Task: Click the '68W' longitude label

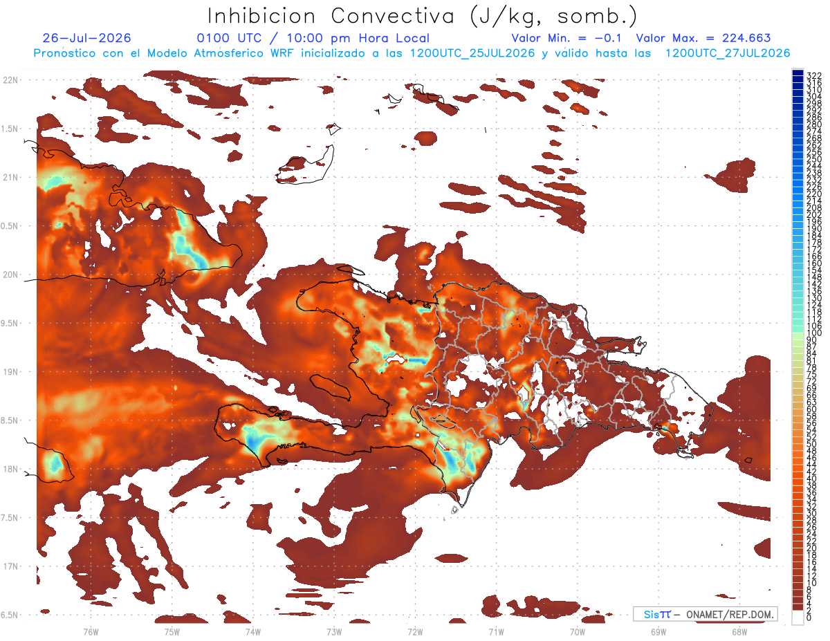Action: click(x=739, y=631)
